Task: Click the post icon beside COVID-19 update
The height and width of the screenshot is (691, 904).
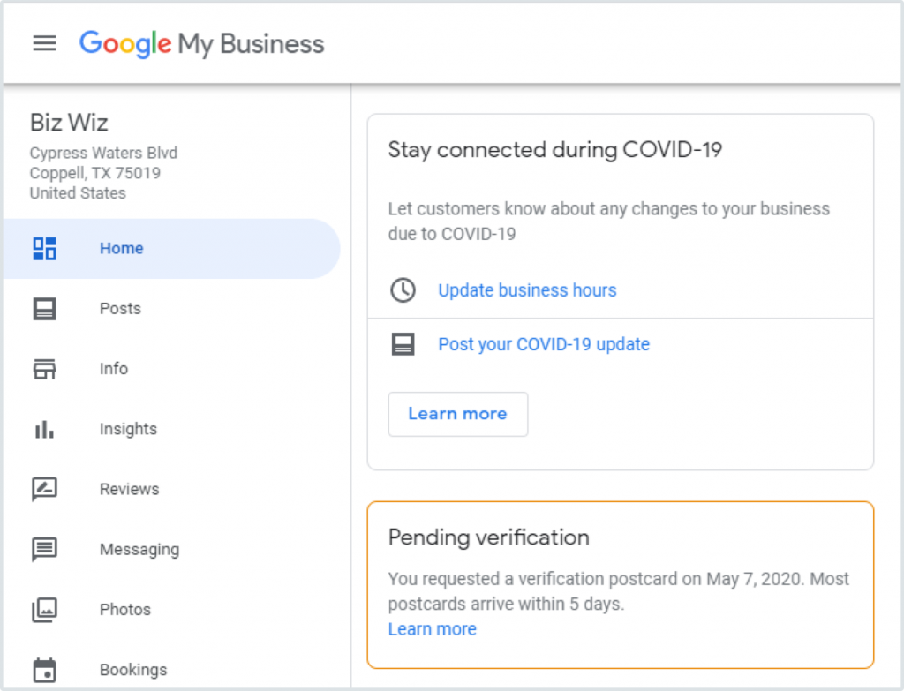Action: (403, 343)
